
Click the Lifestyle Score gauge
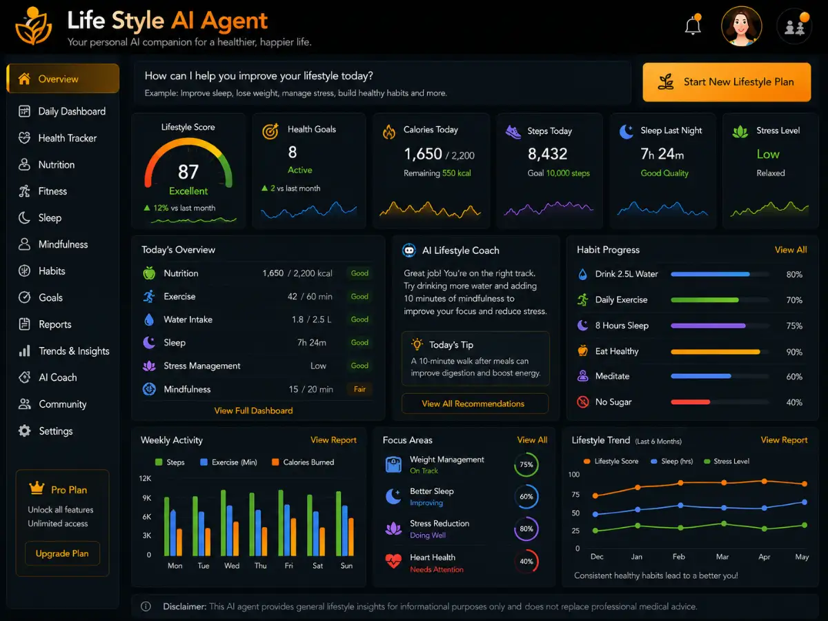(x=188, y=164)
